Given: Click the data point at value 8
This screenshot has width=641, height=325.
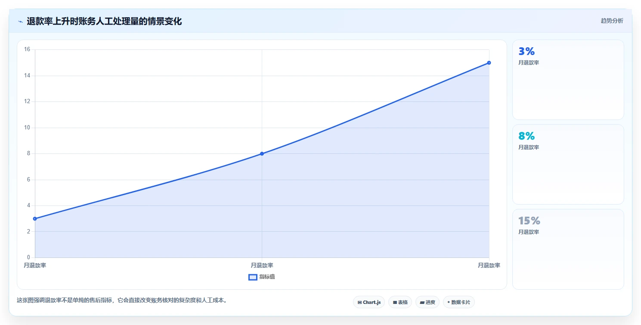Looking at the screenshot, I should pos(262,153).
